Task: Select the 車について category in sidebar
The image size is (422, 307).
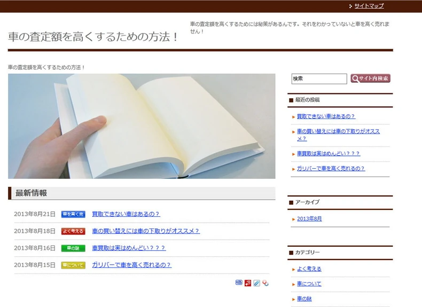Action: pyautogui.click(x=309, y=284)
